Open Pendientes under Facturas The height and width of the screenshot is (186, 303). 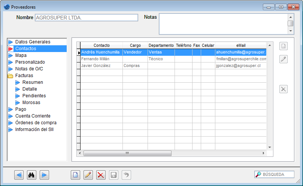click(34, 96)
